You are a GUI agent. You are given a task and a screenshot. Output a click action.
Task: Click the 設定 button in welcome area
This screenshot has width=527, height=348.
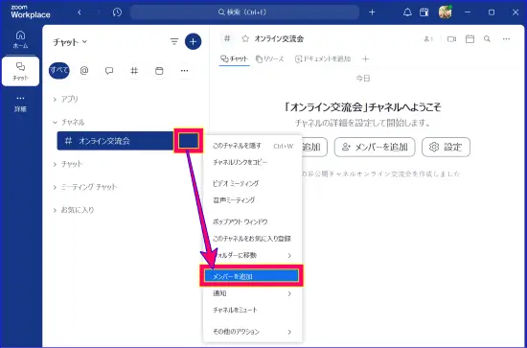[x=446, y=148]
